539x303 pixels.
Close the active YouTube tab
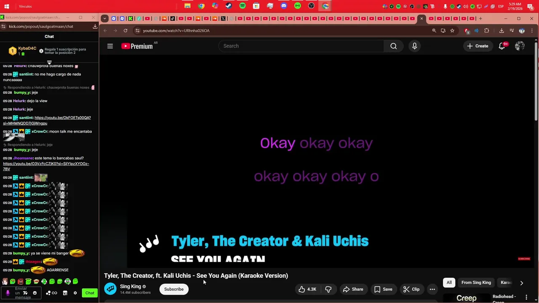422,19
